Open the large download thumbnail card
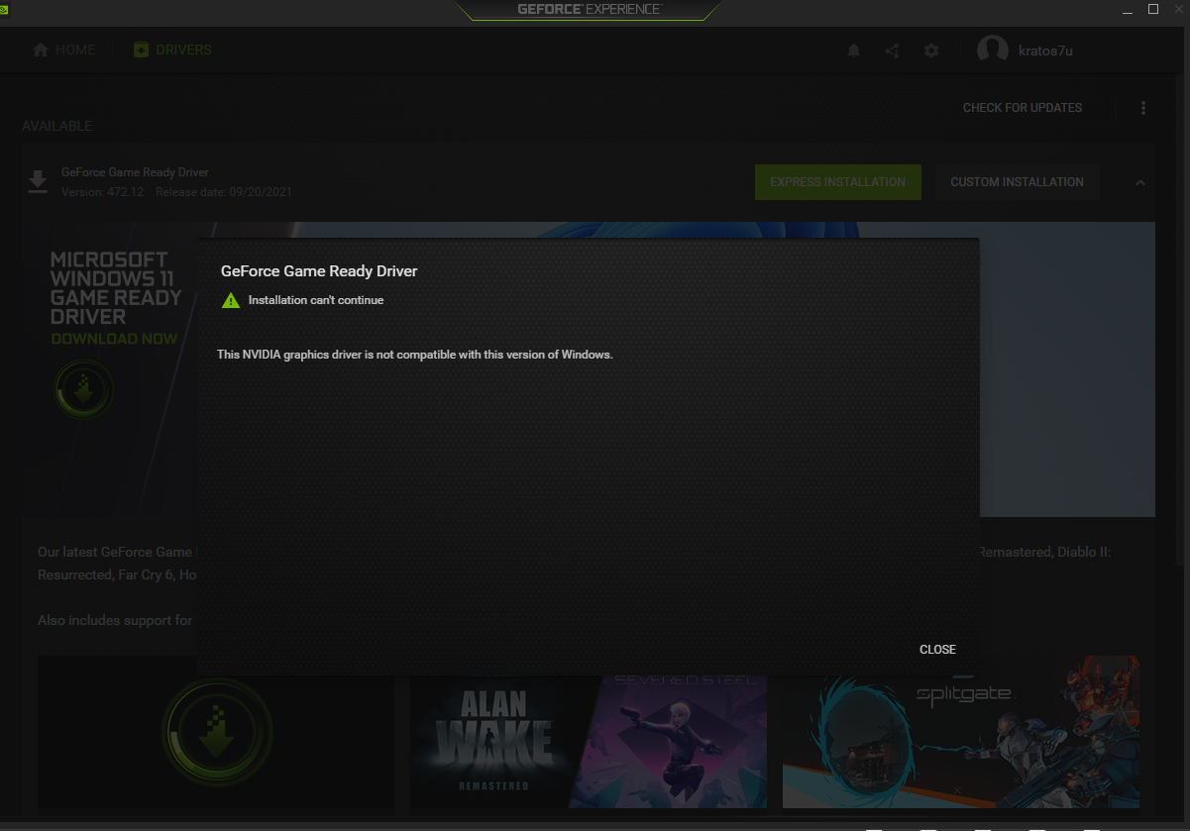The width and height of the screenshot is (1190, 831). (x=216, y=733)
